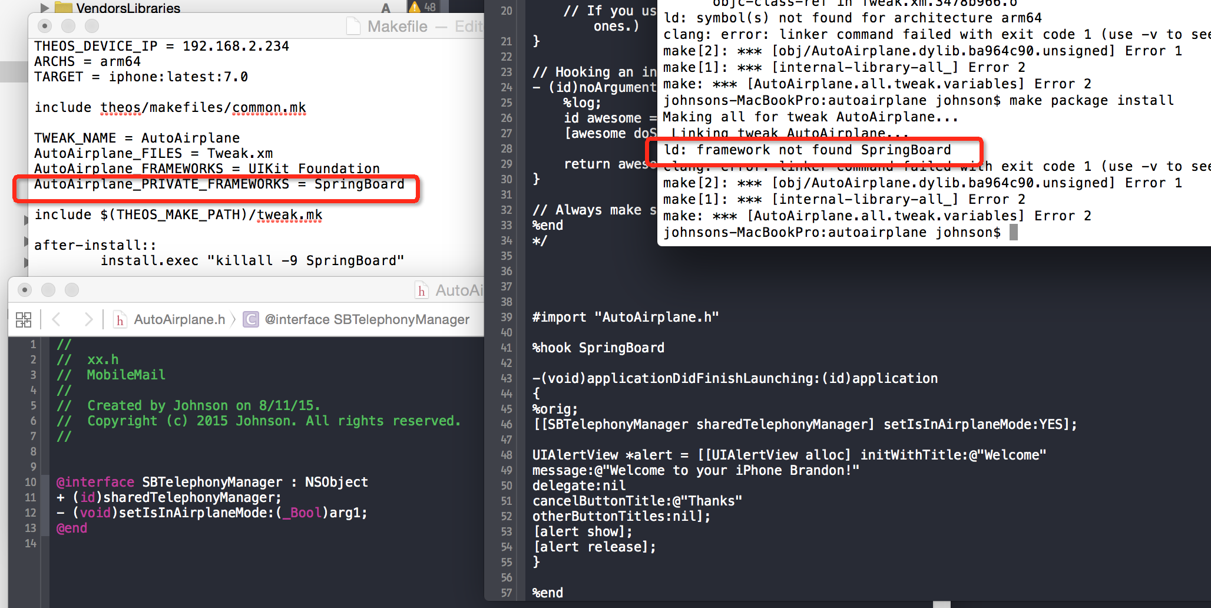The height and width of the screenshot is (608, 1211).
Task: Click the install.exec killall SpringBoard line
Action: (x=252, y=260)
